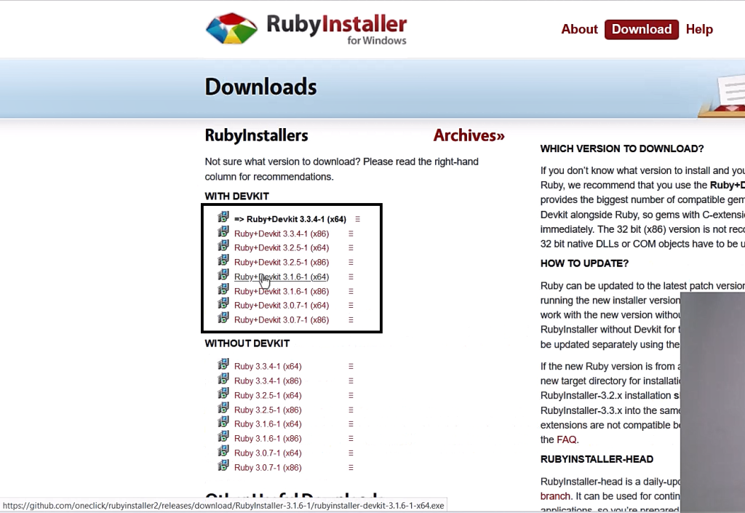Click installer icon beside Ruby+Devkit 3.0.7-1 (x64)

[224, 304]
